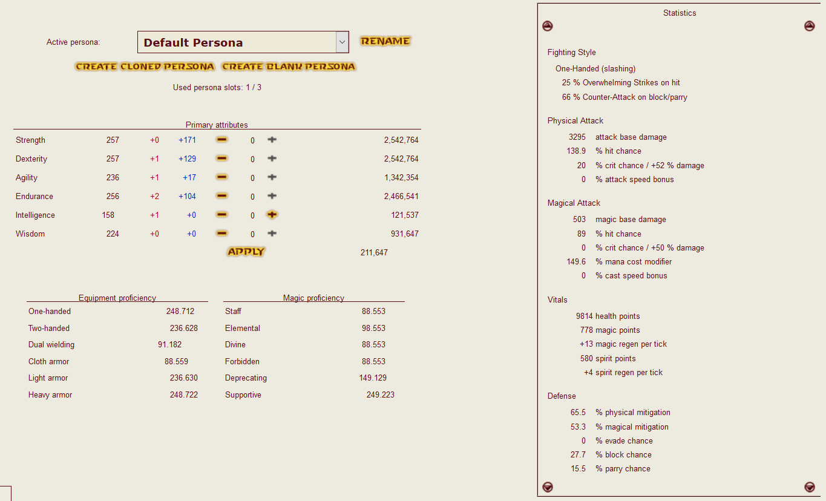Click the top-right up arrow in Statistics
The height and width of the screenshot is (501, 826).
[810, 26]
